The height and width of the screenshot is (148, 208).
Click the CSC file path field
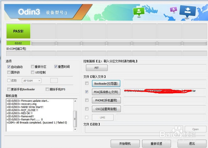(x=165, y=109)
